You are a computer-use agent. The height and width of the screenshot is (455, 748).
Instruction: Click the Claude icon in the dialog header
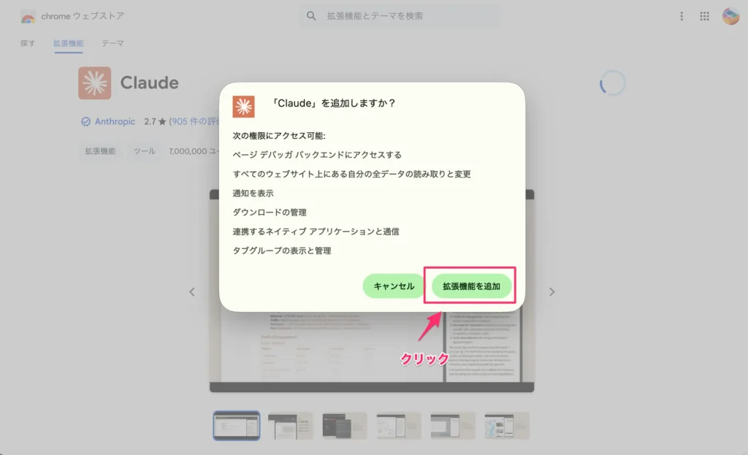(243, 107)
